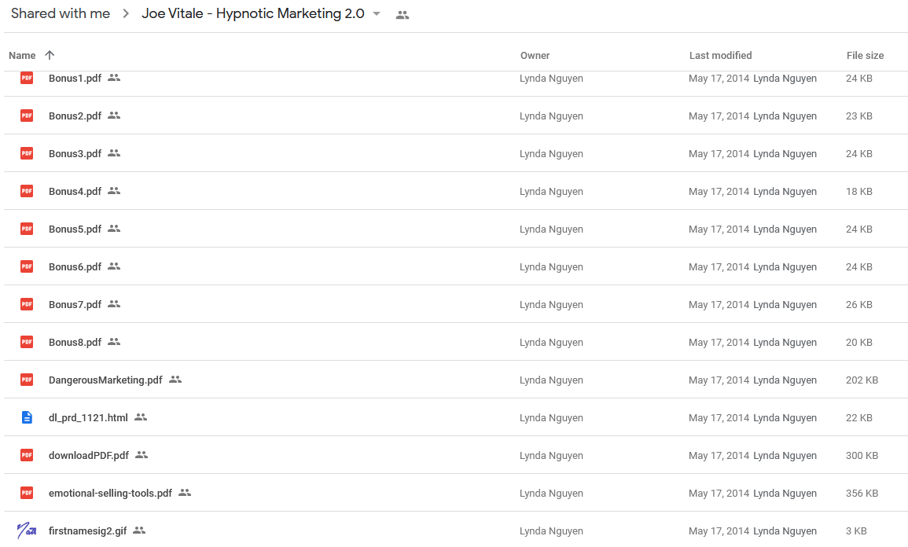Click the shared icon beside Bonus7.pdf
The width and height of the screenshot is (908, 547).
click(114, 303)
